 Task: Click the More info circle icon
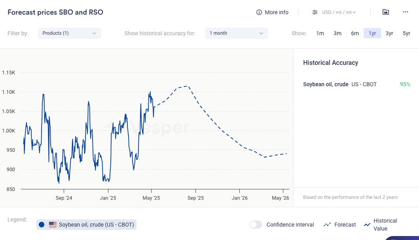(x=259, y=12)
